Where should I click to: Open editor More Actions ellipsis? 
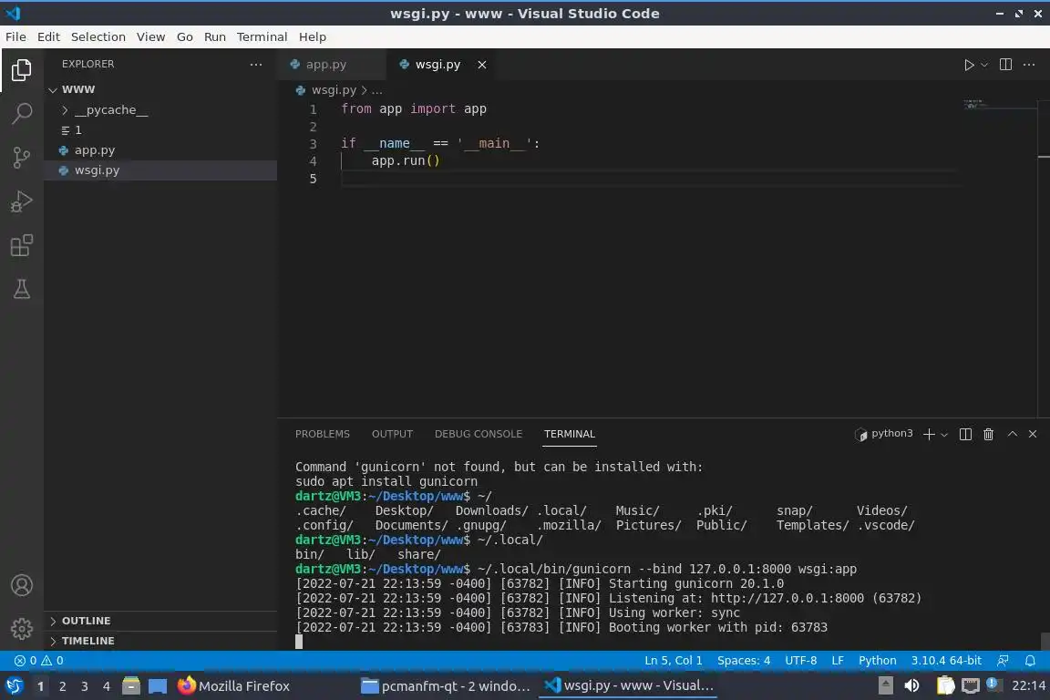click(x=1029, y=65)
